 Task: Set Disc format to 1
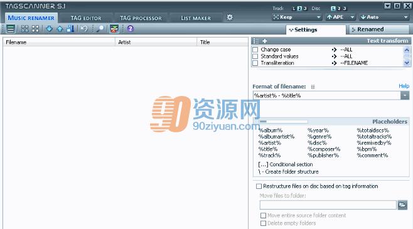pos(333,8)
